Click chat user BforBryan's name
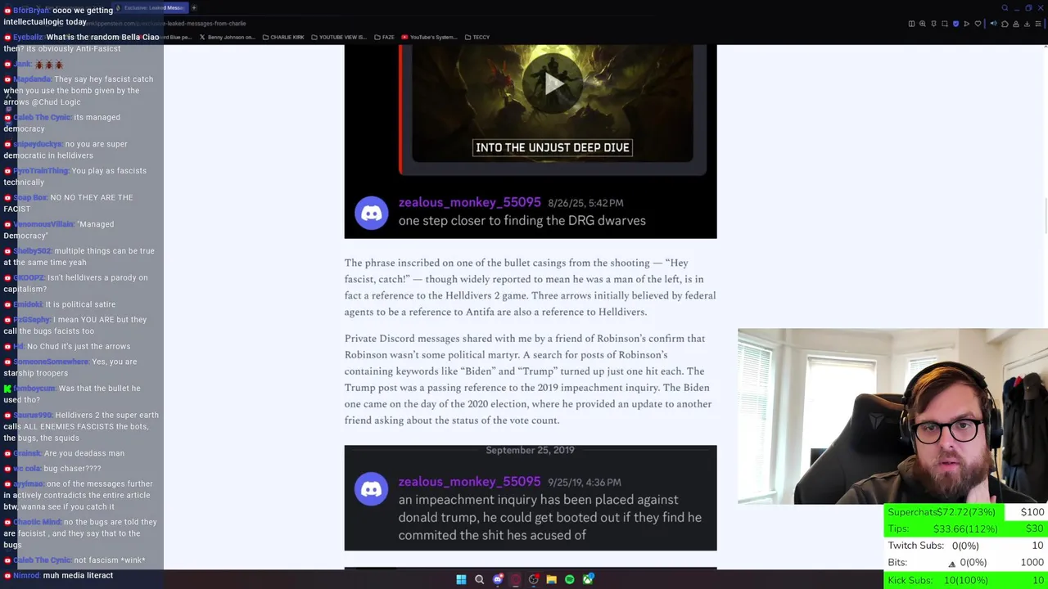Screen dimensions: 1048x589 click(x=31, y=10)
